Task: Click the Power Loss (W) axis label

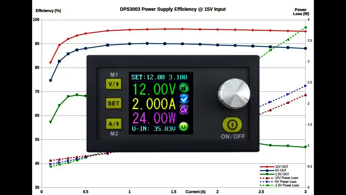Action: coord(301,12)
